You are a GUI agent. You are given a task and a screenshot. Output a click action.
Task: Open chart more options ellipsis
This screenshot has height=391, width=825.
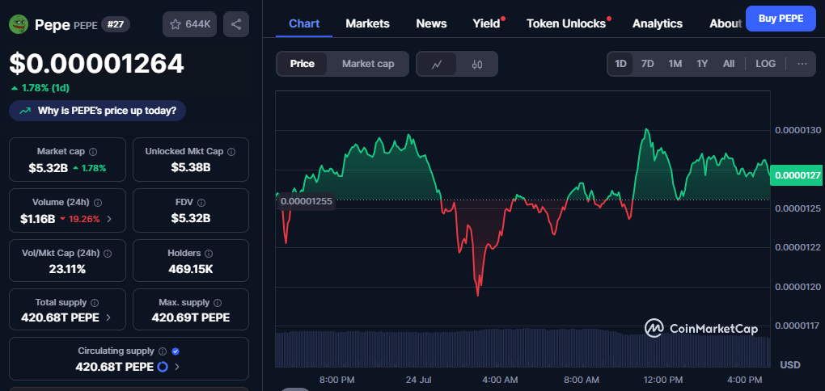(802, 64)
